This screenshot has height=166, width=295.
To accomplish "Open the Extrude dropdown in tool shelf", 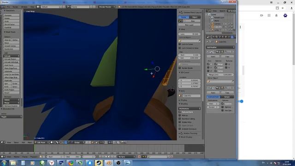I will coord(11,56).
